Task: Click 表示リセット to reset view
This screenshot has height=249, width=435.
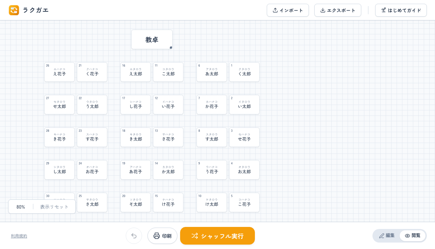Action: click(x=54, y=207)
